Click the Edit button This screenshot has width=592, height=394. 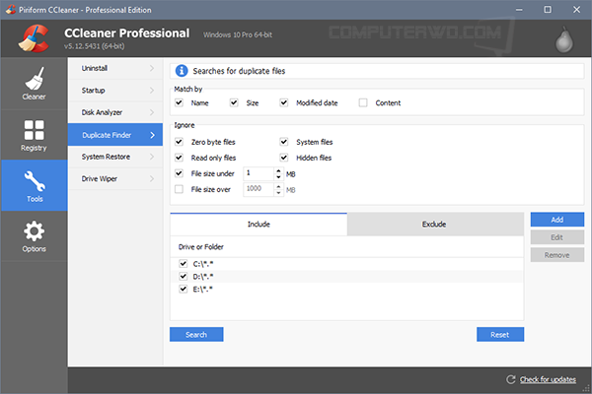[x=556, y=237]
